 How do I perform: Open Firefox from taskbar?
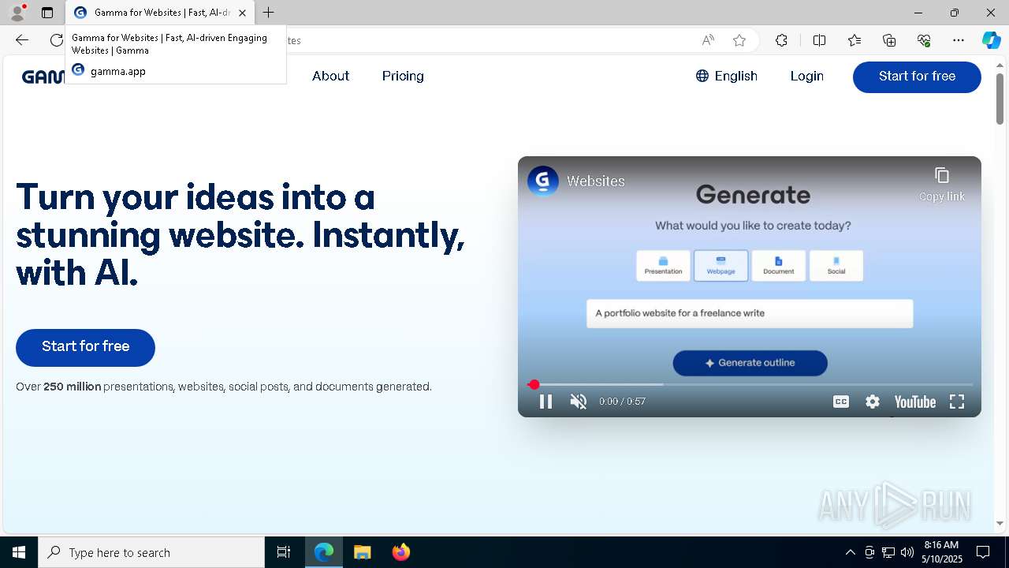(400, 552)
